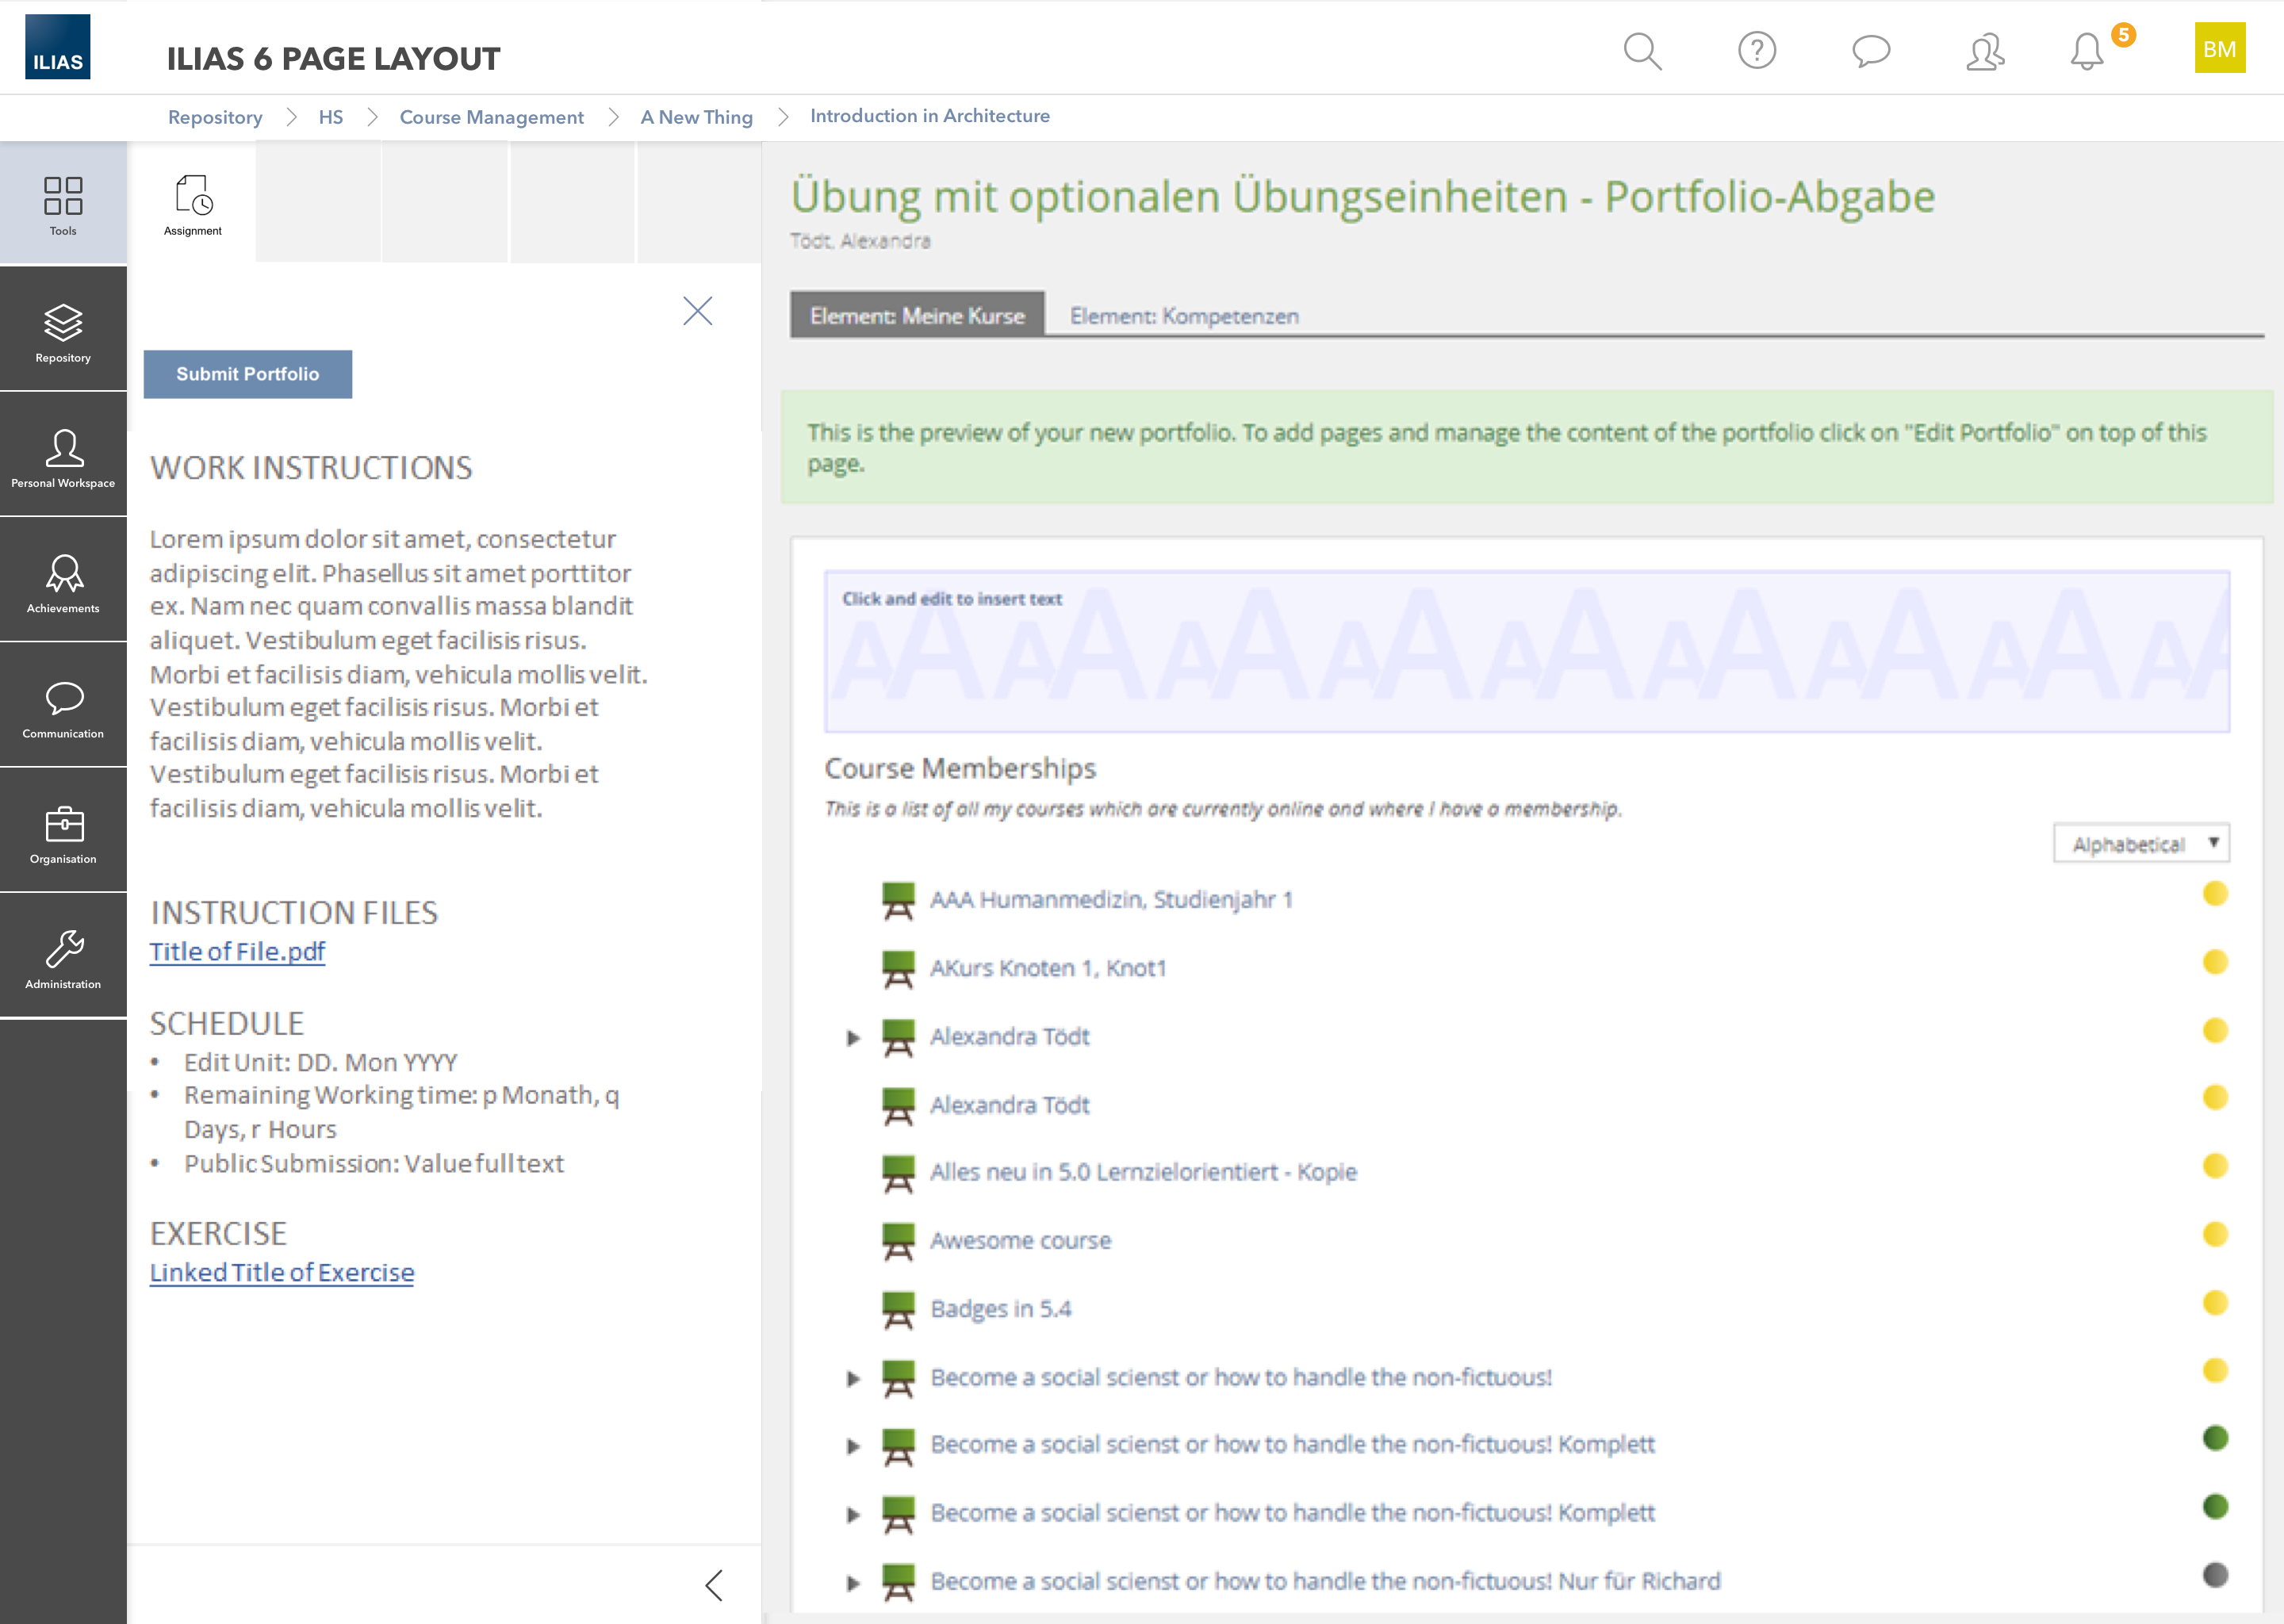Close the assignment panel with X
The height and width of the screenshot is (1624, 2284).
point(698,311)
